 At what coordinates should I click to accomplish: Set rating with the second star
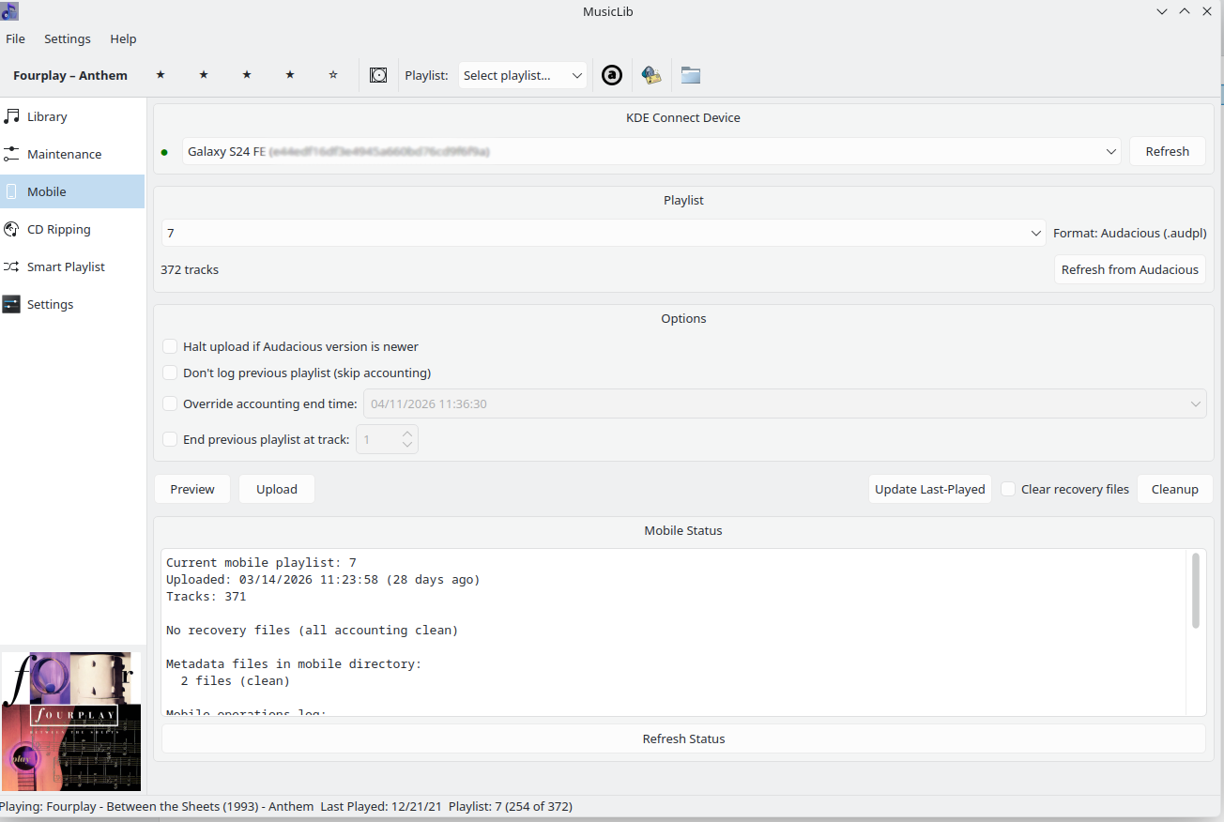[x=204, y=75]
